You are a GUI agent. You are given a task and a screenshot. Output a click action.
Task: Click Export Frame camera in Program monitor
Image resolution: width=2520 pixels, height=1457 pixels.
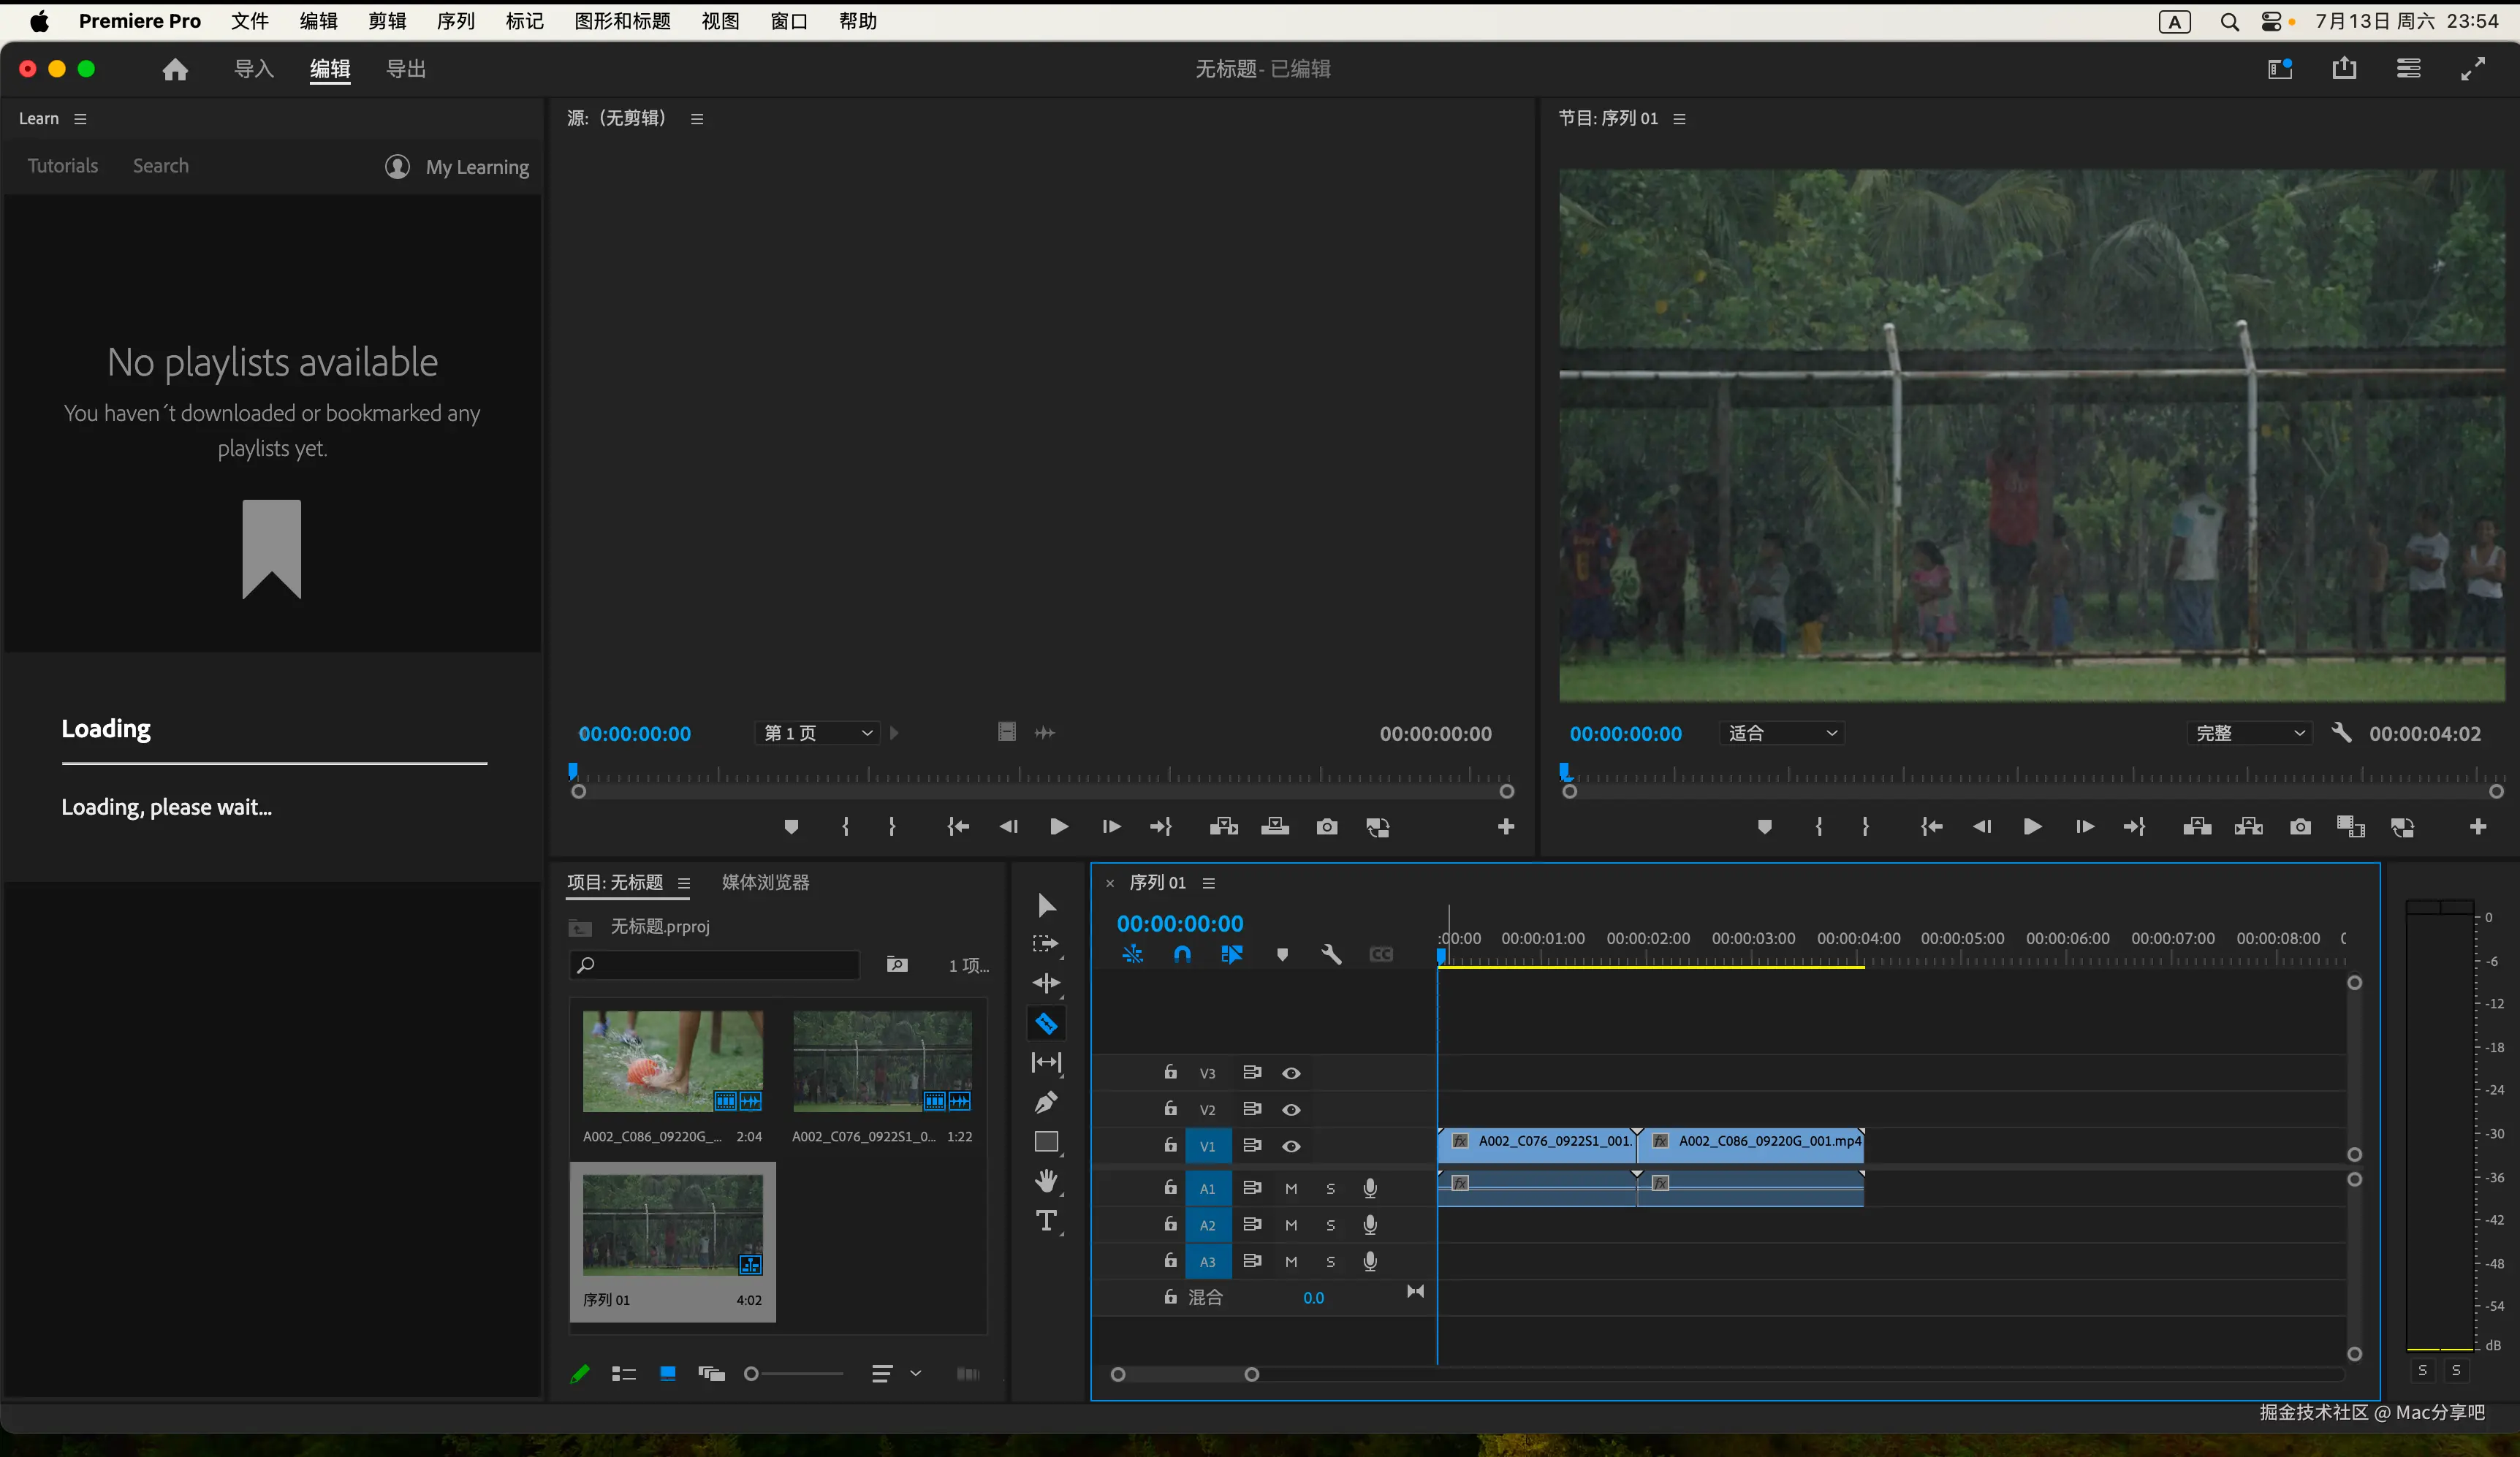point(2300,827)
